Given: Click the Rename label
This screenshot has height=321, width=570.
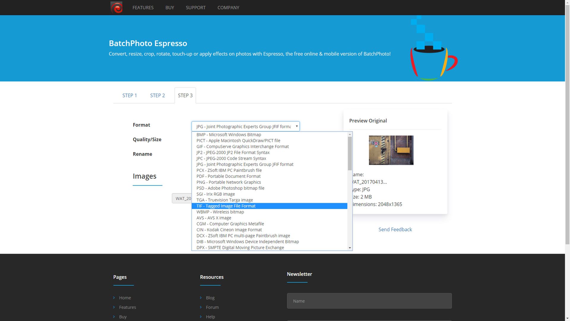Looking at the screenshot, I should coord(142,154).
